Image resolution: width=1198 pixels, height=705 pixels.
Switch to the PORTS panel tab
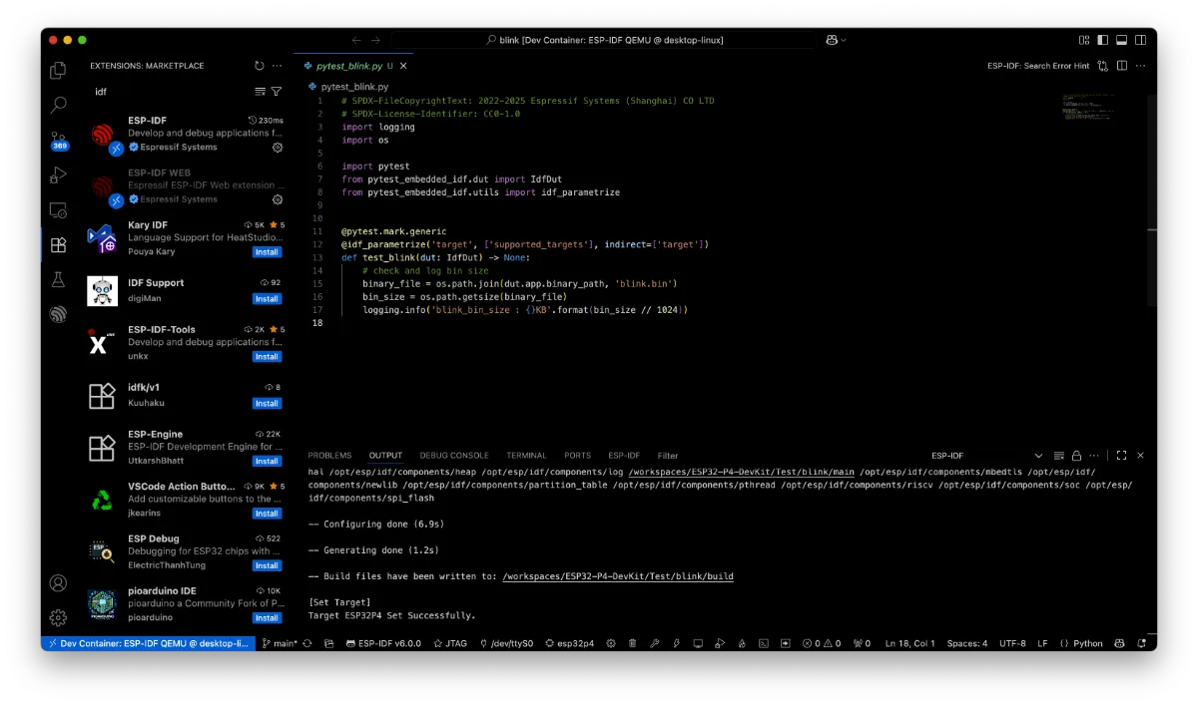[x=577, y=456]
